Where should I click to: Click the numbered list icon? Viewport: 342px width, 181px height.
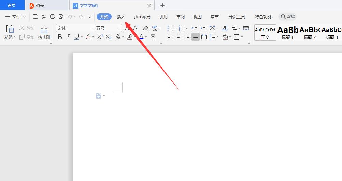(182, 28)
